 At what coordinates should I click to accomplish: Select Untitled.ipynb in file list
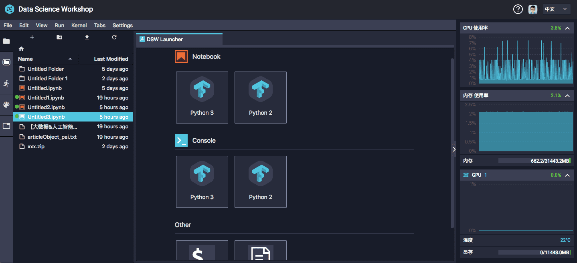click(73, 88)
